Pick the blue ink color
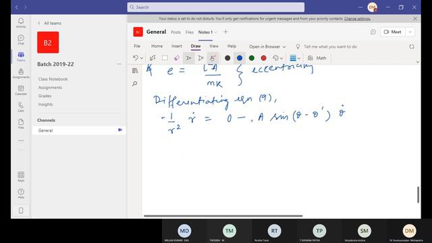Viewport: 432px width, 243px height. pyautogui.click(x=240, y=58)
